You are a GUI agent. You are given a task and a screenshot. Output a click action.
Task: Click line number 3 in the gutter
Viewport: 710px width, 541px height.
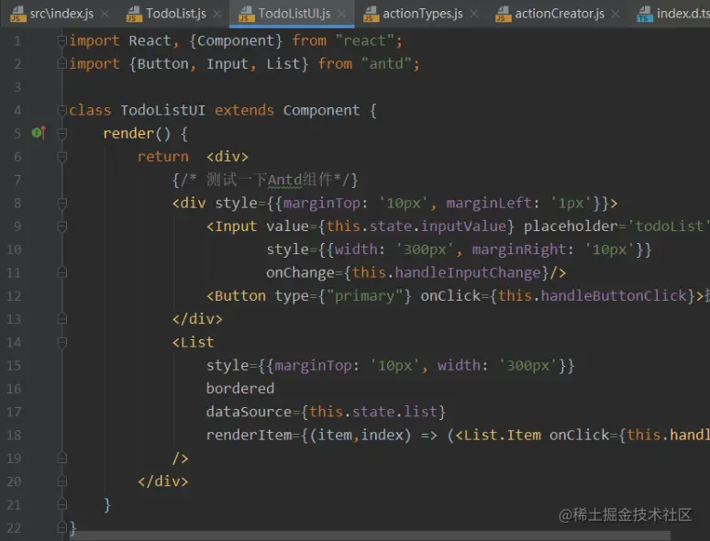point(17,87)
